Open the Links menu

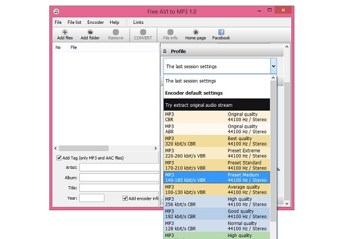pos(138,22)
